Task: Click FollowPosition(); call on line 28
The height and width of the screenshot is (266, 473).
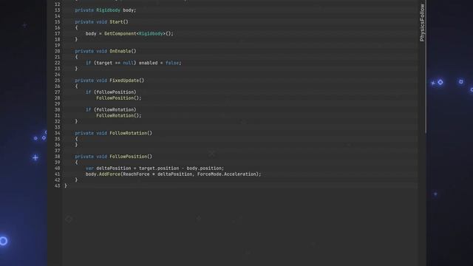Action: point(119,98)
